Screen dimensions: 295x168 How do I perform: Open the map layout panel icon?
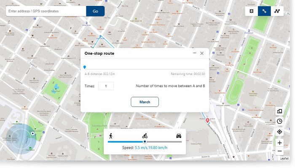[279, 111]
